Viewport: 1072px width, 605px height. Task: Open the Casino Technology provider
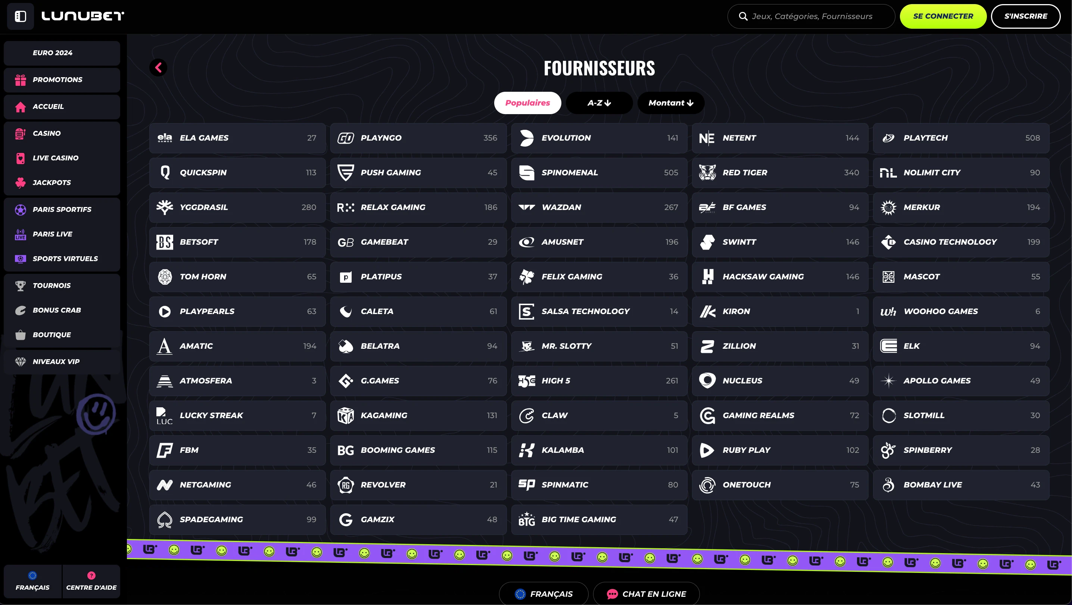[x=961, y=242]
